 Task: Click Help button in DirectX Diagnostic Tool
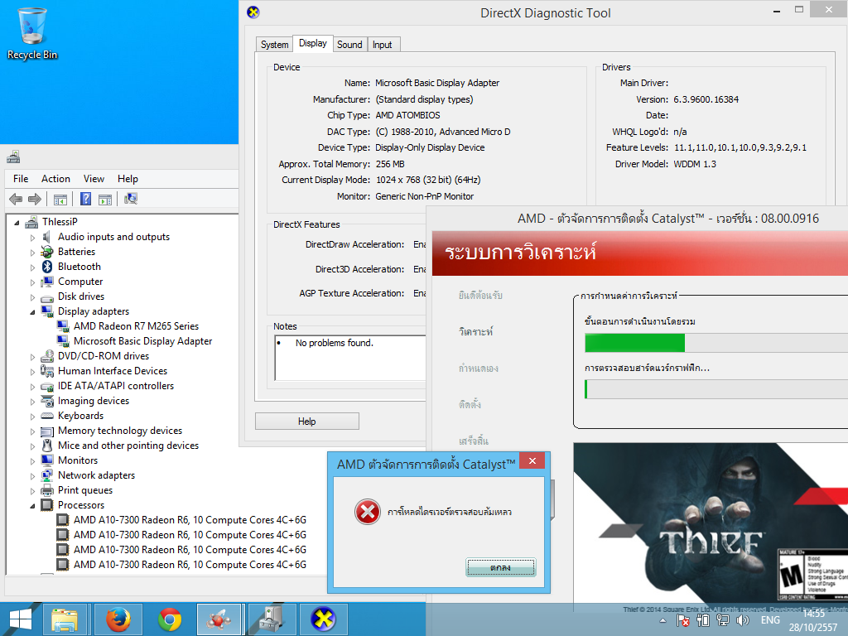click(x=306, y=422)
